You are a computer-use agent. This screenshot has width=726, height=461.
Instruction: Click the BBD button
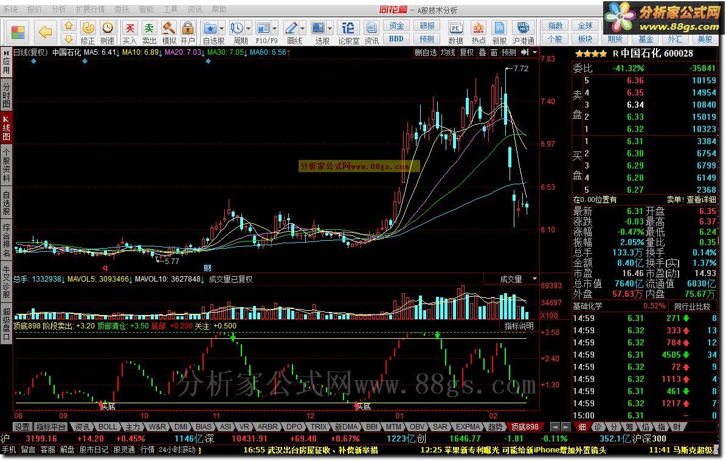click(396, 39)
